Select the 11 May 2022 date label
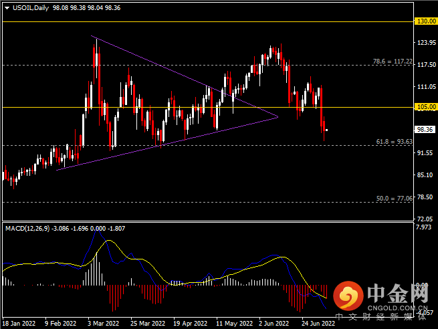This screenshot has height=329, width=438. 234,324
